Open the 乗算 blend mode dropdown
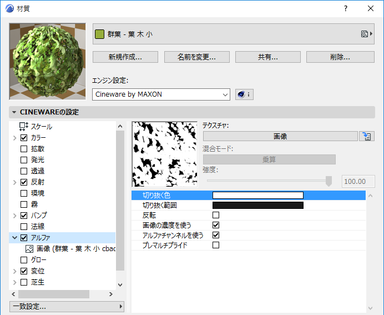This screenshot has height=315, width=384. click(x=269, y=159)
